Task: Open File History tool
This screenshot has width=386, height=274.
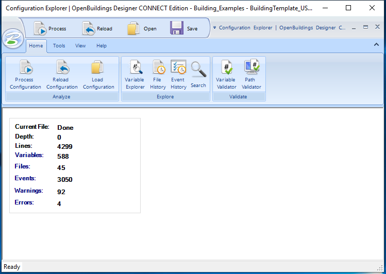Action: pos(158,75)
